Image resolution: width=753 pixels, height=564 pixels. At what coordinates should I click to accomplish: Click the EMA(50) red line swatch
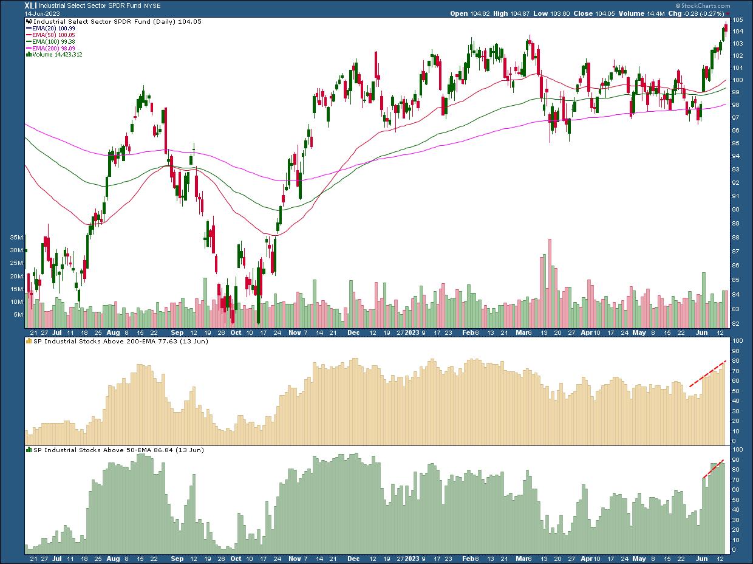coord(29,36)
